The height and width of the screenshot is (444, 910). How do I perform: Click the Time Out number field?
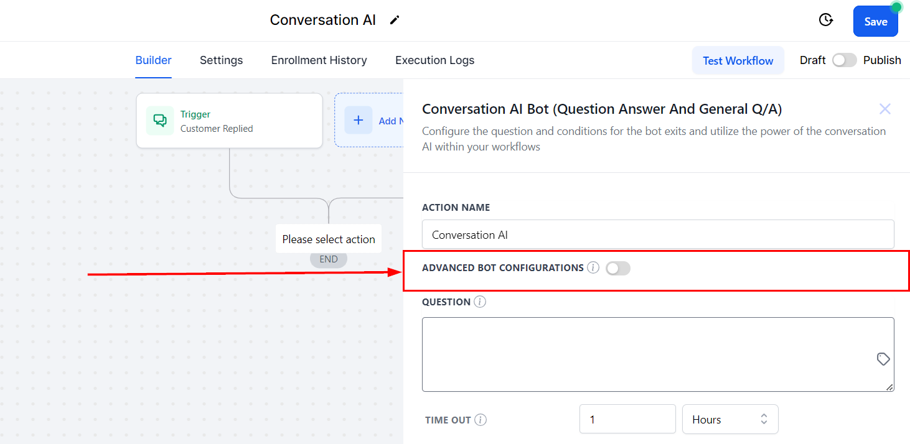tap(627, 420)
